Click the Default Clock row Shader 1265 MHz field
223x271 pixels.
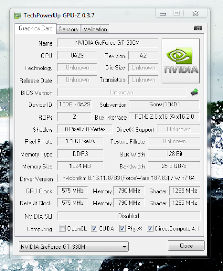184,203
